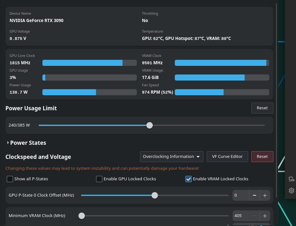Click the Minimum VRAM Clock field showing 405
This screenshot has height=226, width=296.
pos(241,216)
